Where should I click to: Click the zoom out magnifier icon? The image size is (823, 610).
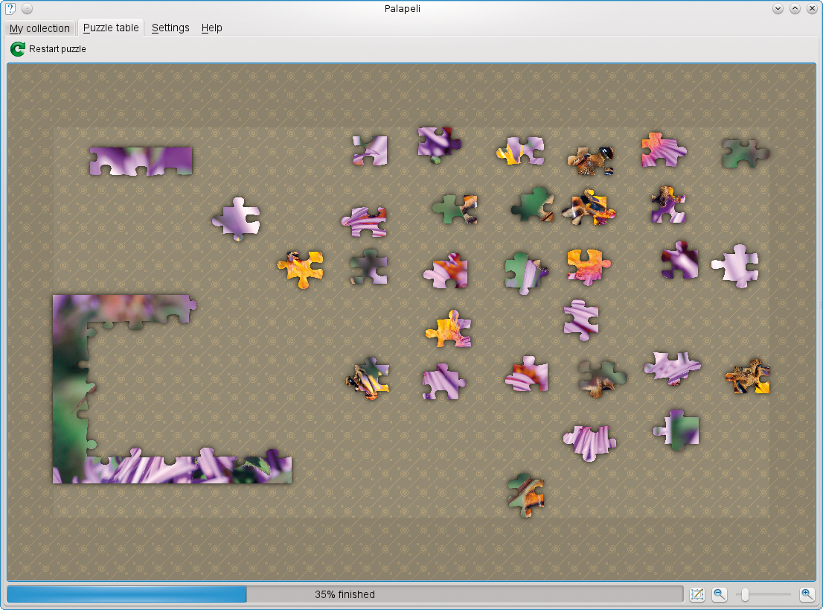720,595
